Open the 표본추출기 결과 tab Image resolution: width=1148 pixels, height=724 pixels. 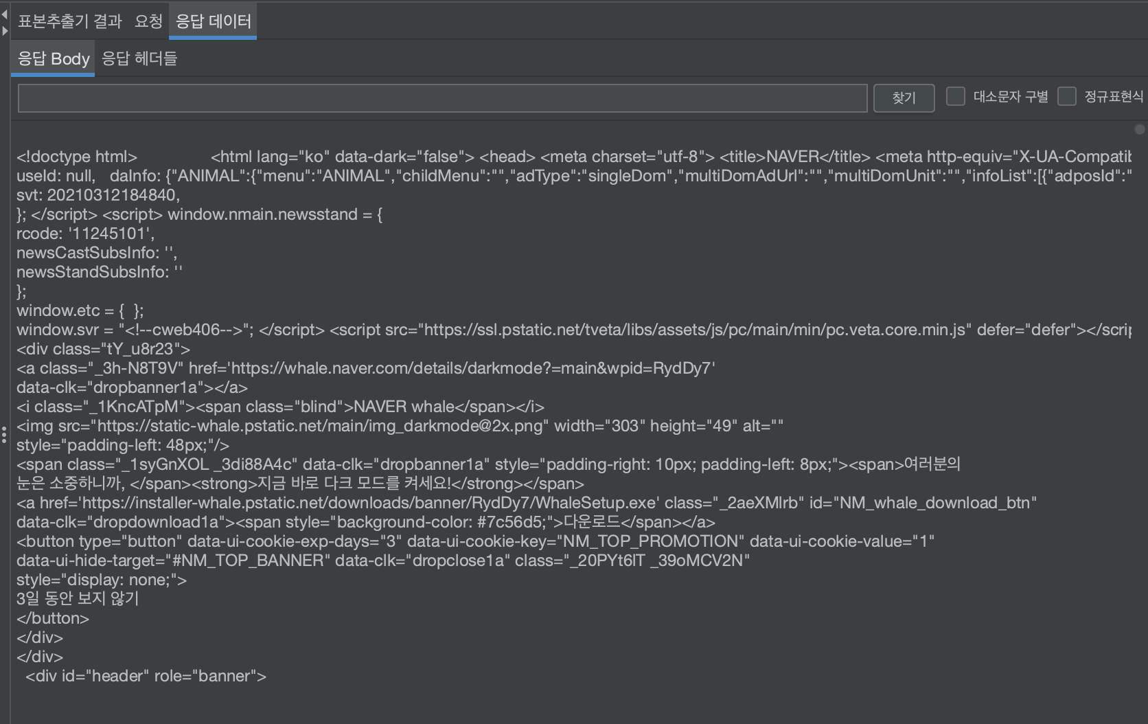click(x=70, y=21)
